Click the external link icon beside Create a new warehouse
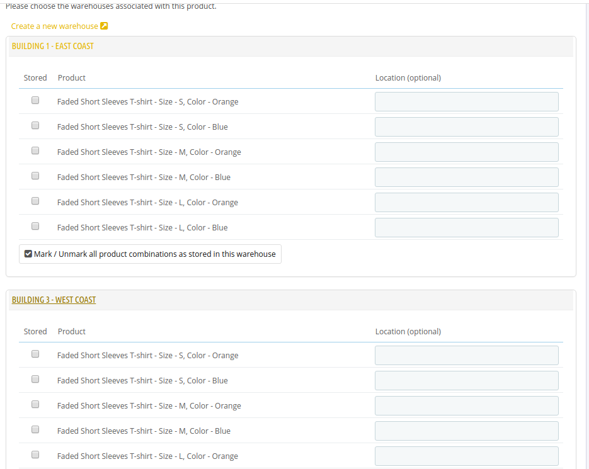 click(104, 26)
